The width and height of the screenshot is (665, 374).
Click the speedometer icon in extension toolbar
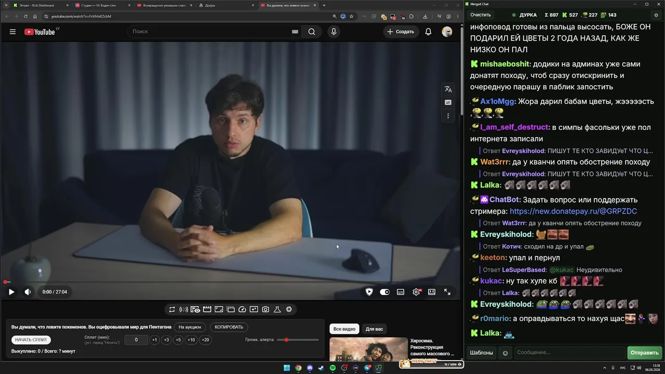click(242, 310)
